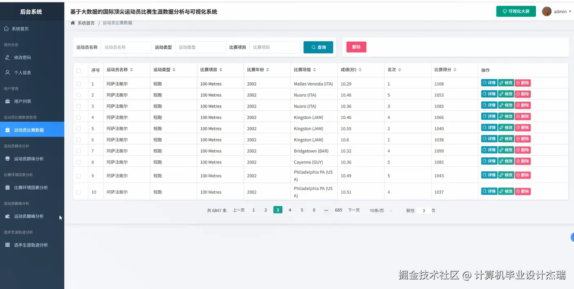Click 删除 for row 10 score 1037
The width and height of the screenshot is (574, 289).
523,191
